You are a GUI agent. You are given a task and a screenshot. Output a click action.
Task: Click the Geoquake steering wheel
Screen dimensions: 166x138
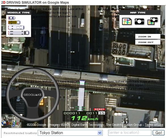33,94
